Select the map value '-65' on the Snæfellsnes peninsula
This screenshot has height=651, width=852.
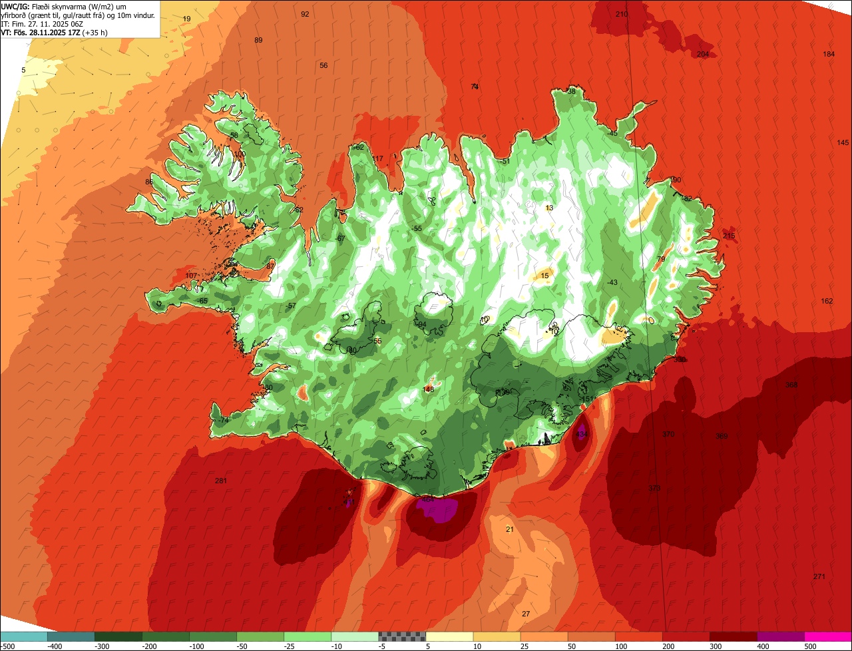(203, 301)
